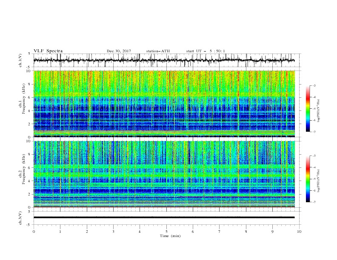Click the time axis tick label '2'
Image resolution: width=337 pixels, height=260 pixels.
click(x=87, y=232)
